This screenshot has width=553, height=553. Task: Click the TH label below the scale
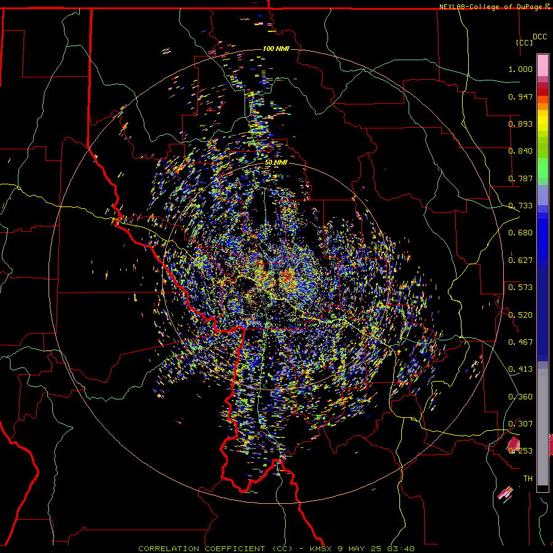528,479
